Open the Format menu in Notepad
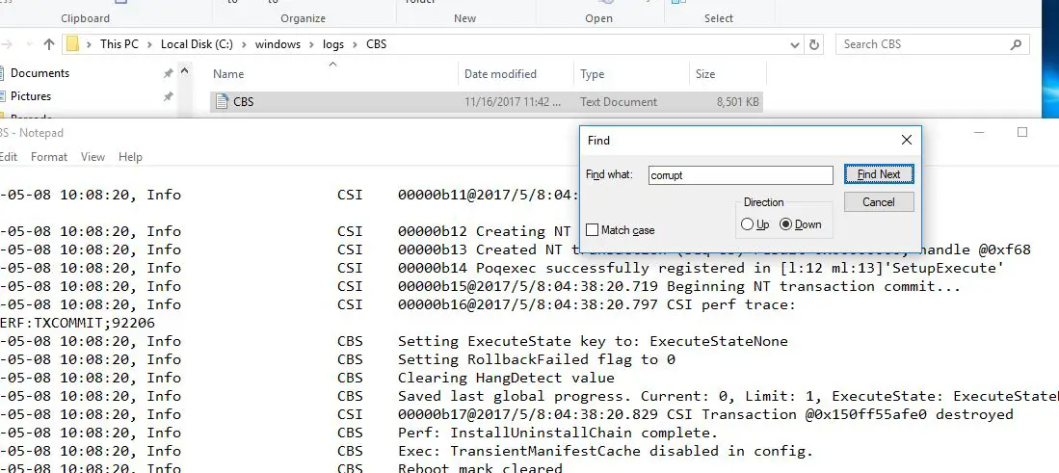This screenshot has height=473, width=1059. (x=49, y=156)
